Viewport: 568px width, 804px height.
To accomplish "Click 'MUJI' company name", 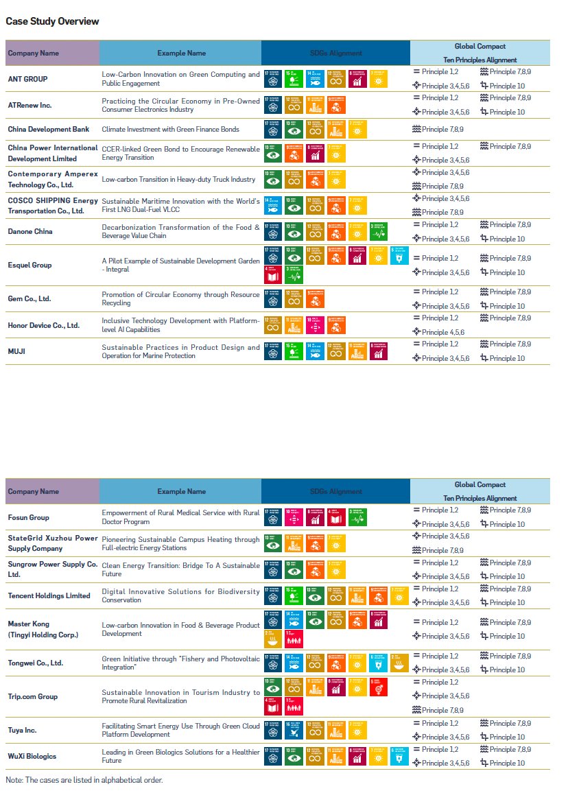I will coord(16,351).
